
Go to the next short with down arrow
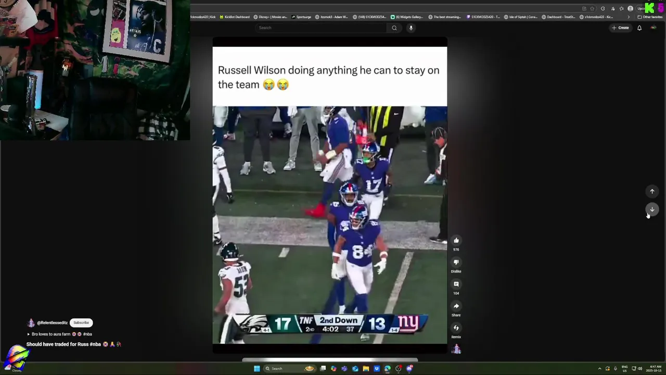(652, 209)
